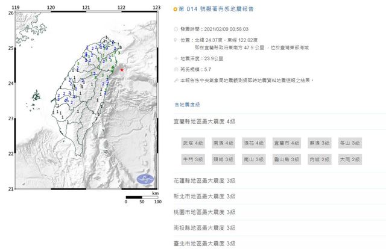Select the 龜山島 3級 station tag
This screenshot has height=249, width=386.
point(287,159)
